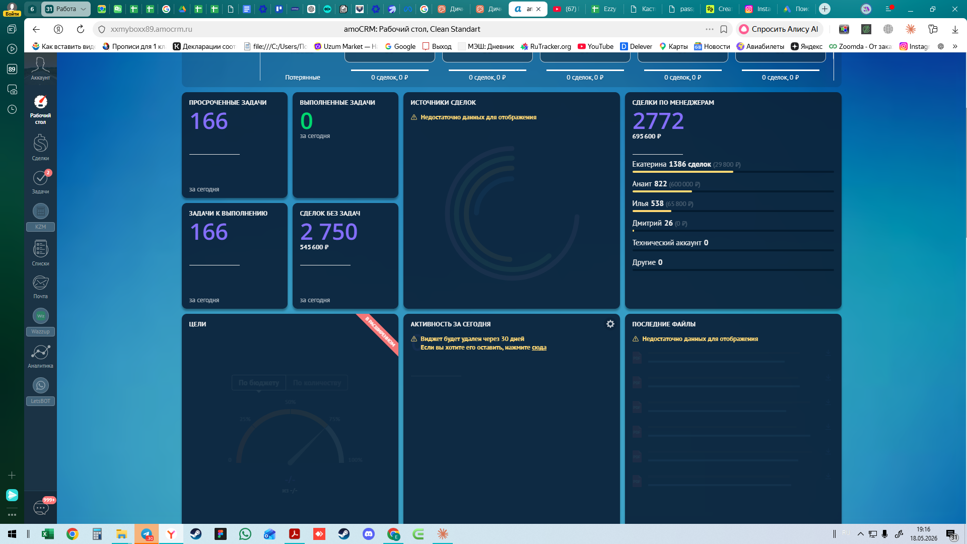This screenshot has width=967, height=544.
Task: Open the YouTube bookmark
Action: click(595, 46)
